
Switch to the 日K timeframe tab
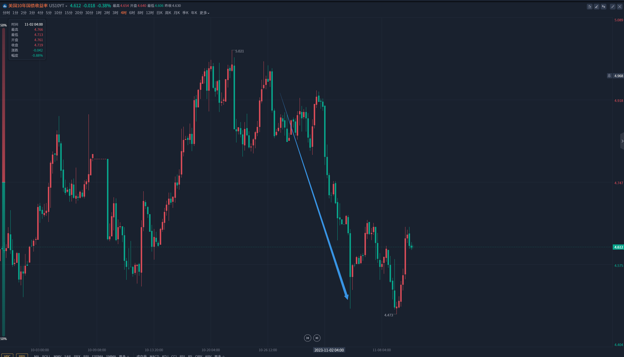point(159,13)
